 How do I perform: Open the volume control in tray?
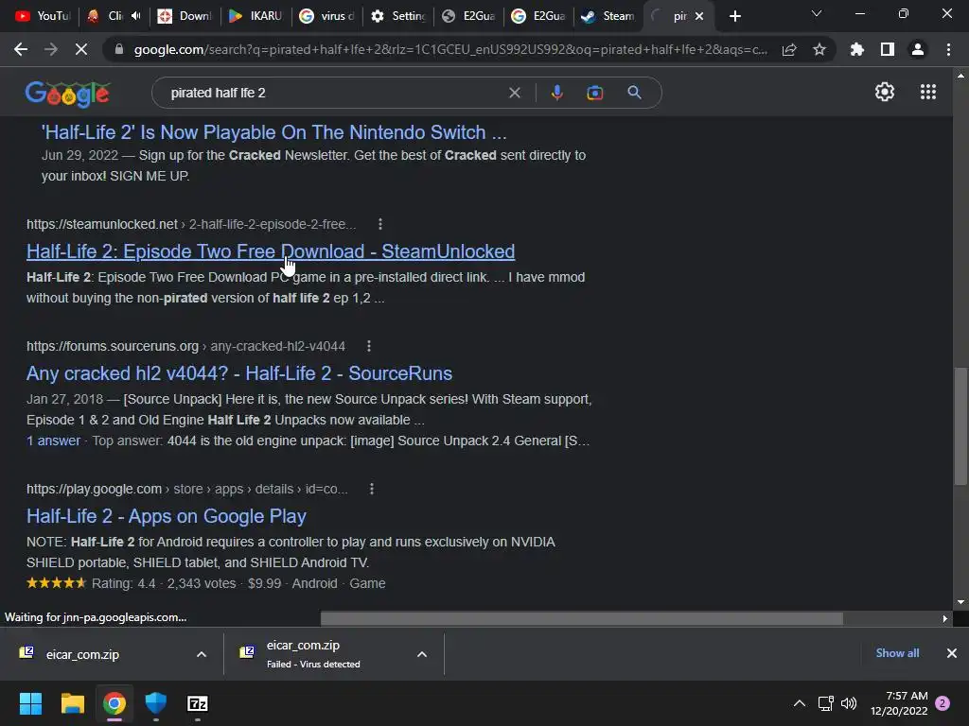click(x=849, y=703)
